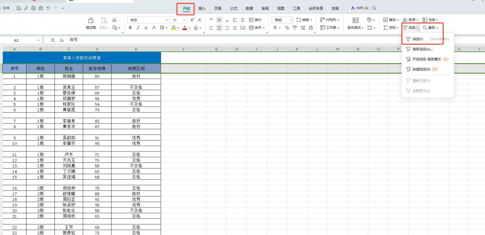Open the View (视图) ribbon tab
The height and width of the screenshot is (235, 485).
280,8
